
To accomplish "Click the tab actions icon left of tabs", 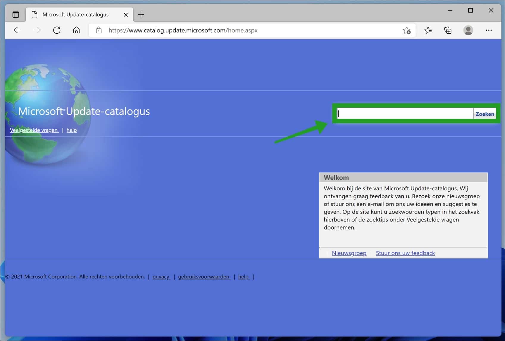I will pos(16,14).
